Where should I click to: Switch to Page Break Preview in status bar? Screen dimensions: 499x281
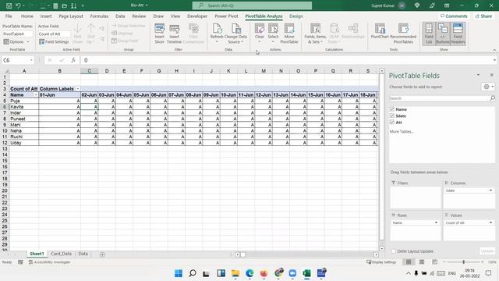tap(434, 262)
